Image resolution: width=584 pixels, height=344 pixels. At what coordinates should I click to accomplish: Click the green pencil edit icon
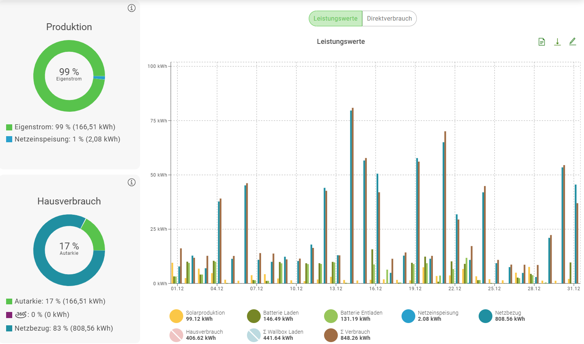point(573,42)
